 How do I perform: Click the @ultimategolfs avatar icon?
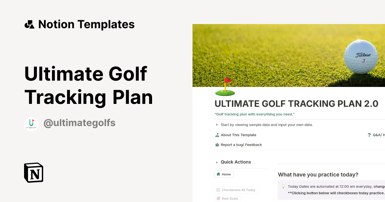coord(31,124)
